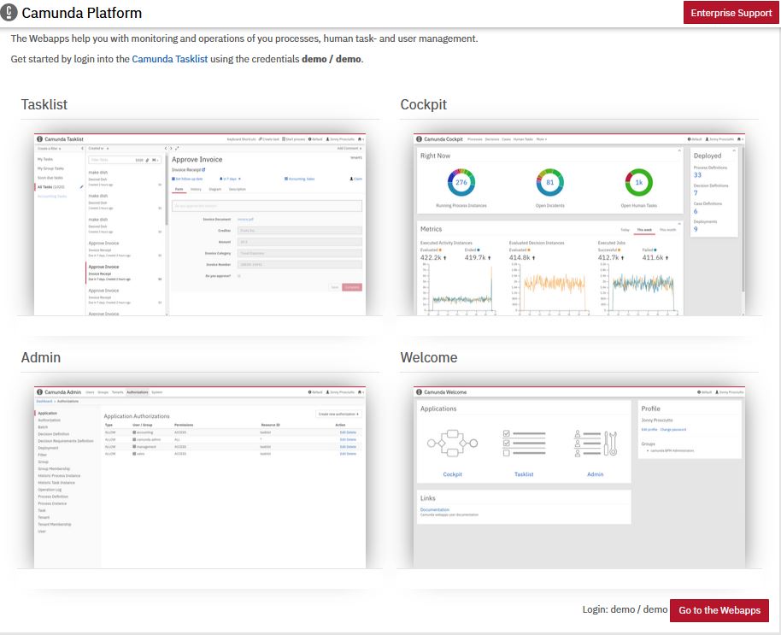Click the Camunda Platform title text
The height and width of the screenshot is (635, 781).
pos(82,13)
